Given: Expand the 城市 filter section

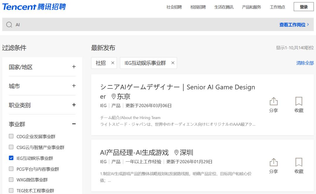Looking at the screenshot, I should (x=74, y=86).
